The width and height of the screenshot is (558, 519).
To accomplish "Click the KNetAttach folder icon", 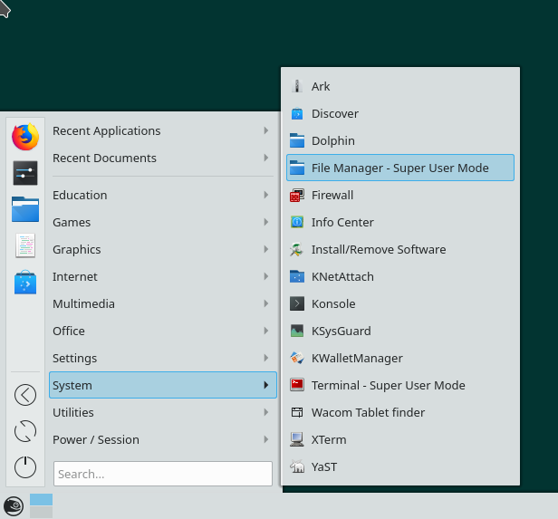I will [297, 276].
